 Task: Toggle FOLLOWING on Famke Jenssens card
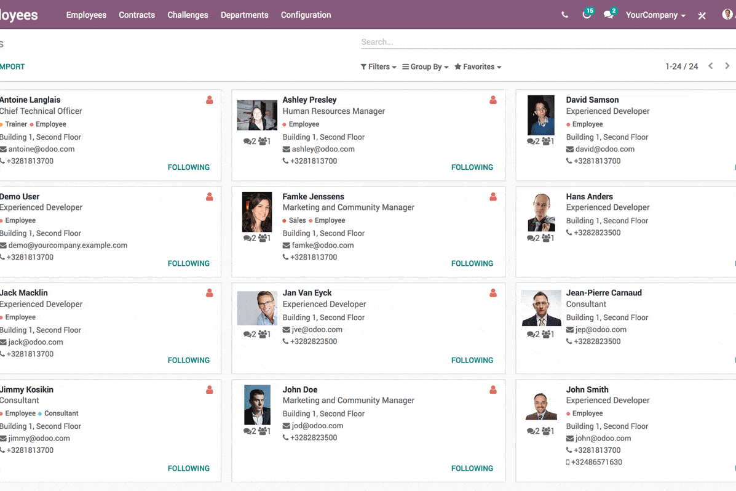(x=472, y=263)
